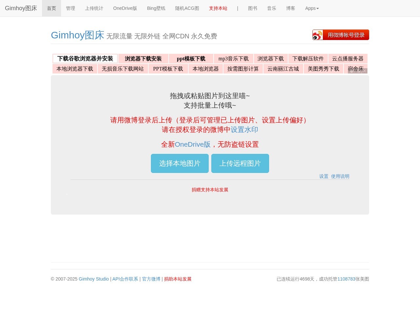Open the Gimhoy Studio footer link

coord(94,279)
